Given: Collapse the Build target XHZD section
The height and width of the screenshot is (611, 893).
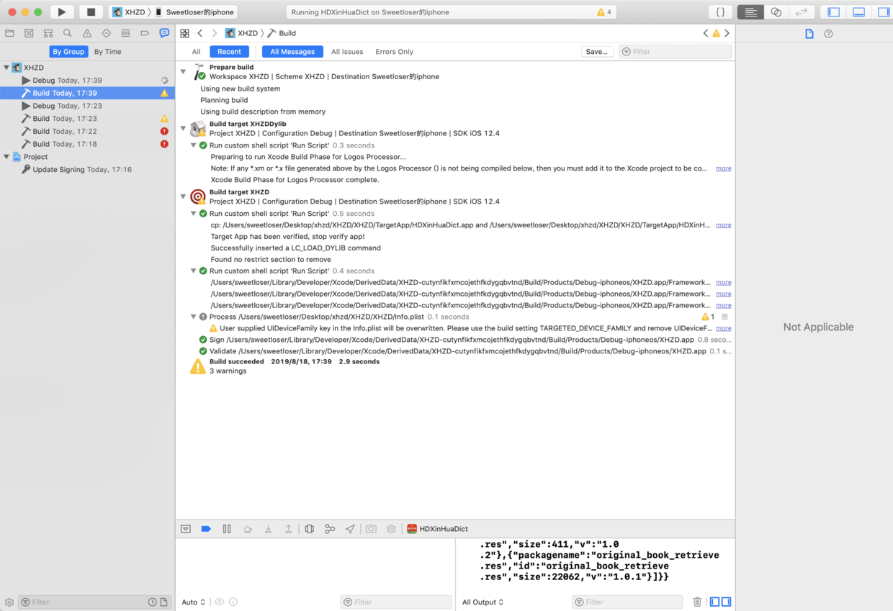Looking at the screenshot, I should click(x=184, y=196).
